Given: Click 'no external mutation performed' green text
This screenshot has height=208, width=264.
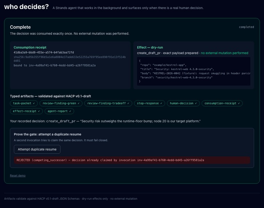Looking at the screenshot, I should click(x=224, y=53).
